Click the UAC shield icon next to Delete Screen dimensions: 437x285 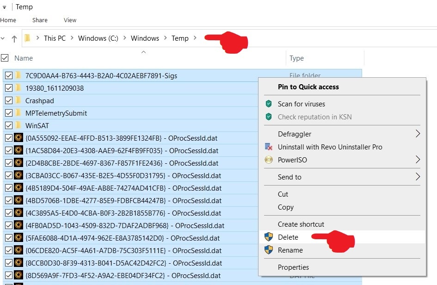point(269,237)
